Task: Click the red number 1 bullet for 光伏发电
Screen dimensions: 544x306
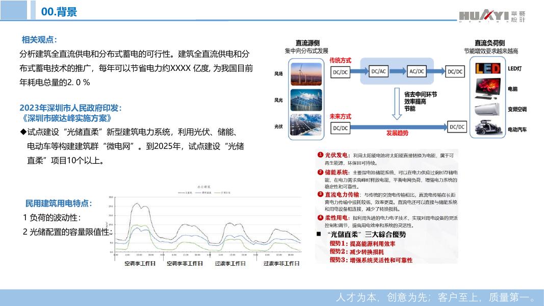Action: point(320,155)
